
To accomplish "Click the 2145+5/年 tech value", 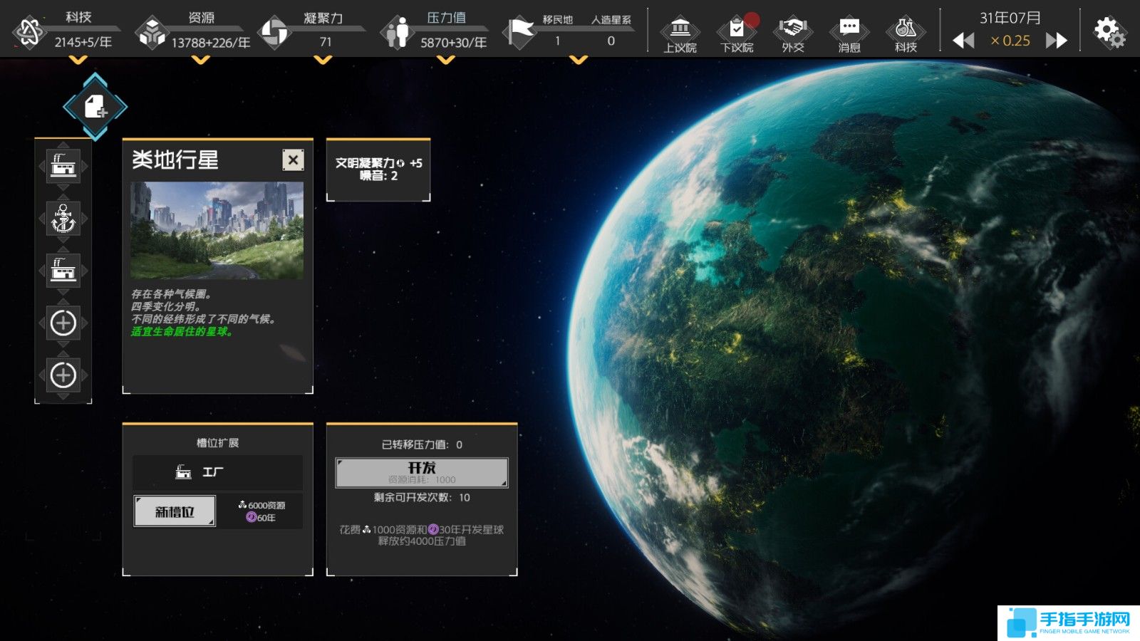I will [83, 42].
